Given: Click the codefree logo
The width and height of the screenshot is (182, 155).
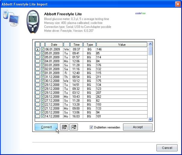Looking at the screenshot, I should click(x=140, y=14).
